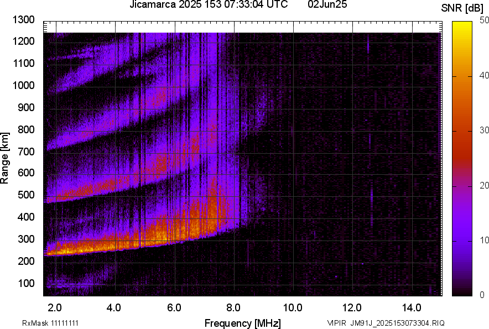489x329 pixels.
Task: Click the colorbar tick label '0'
Action: pyautogui.click(x=482, y=295)
